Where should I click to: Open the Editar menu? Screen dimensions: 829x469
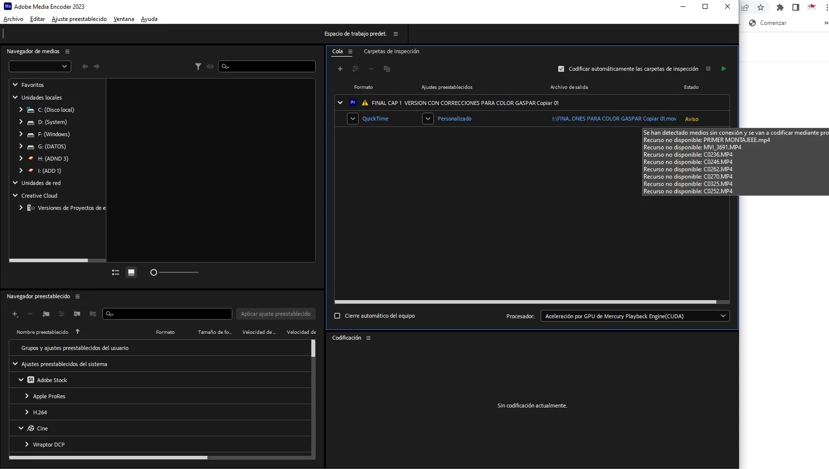(38, 19)
